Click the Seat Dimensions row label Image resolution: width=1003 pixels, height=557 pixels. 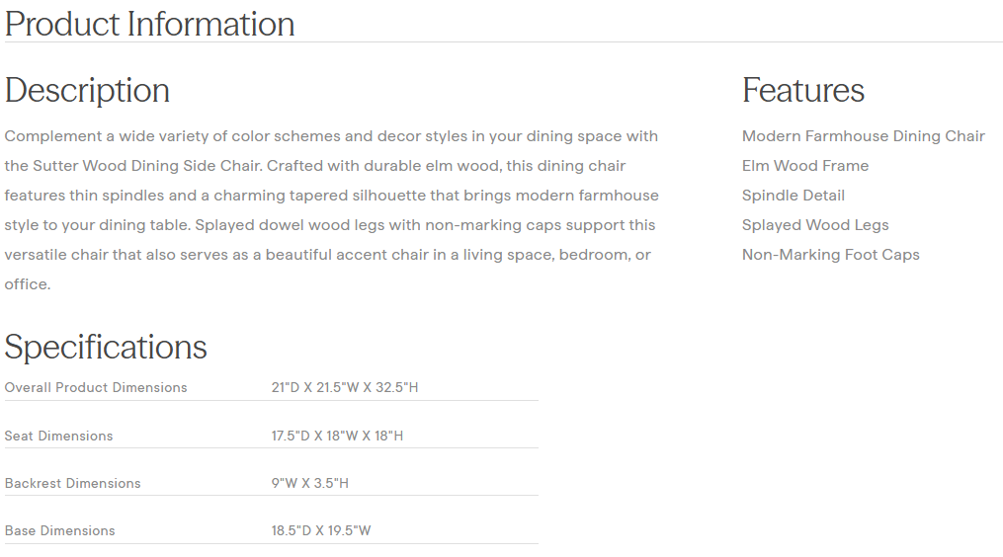click(x=58, y=436)
